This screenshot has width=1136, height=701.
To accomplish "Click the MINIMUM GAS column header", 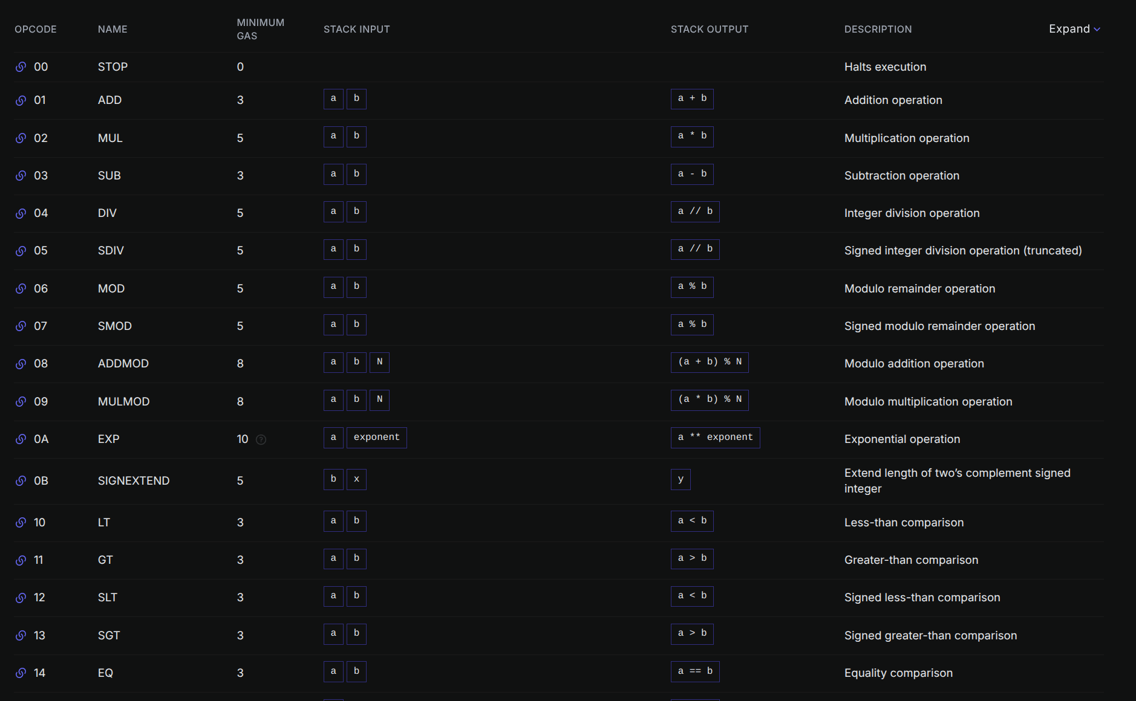I will [261, 29].
